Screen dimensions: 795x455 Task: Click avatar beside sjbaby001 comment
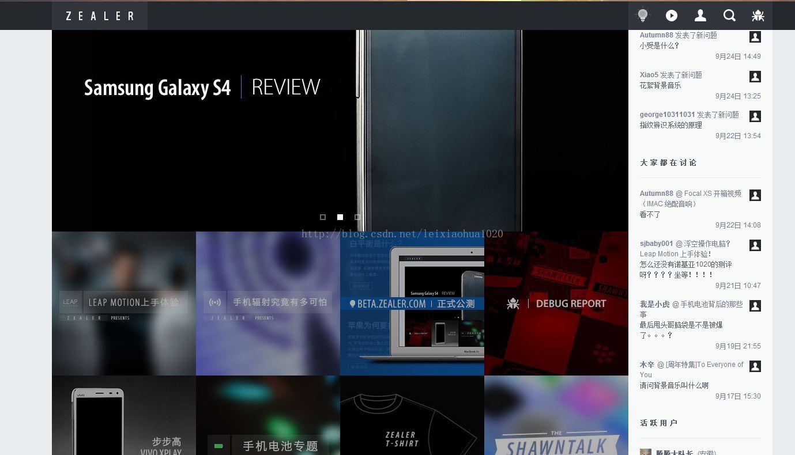[x=755, y=245]
